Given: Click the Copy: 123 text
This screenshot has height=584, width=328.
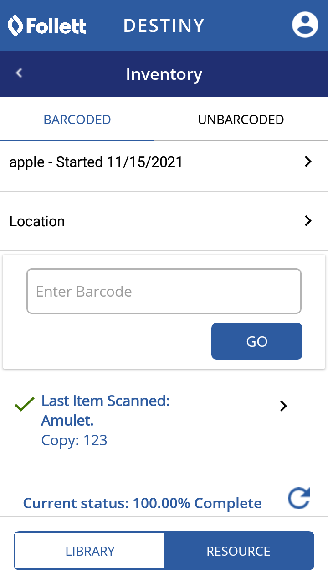Looking at the screenshot, I should point(74,440).
